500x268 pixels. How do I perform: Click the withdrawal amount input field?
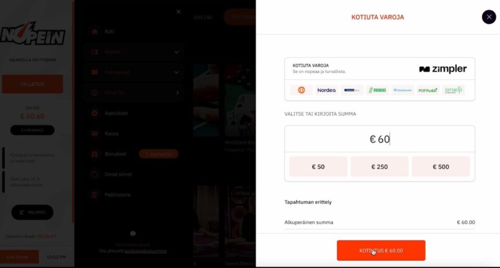(x=380, y=139)
